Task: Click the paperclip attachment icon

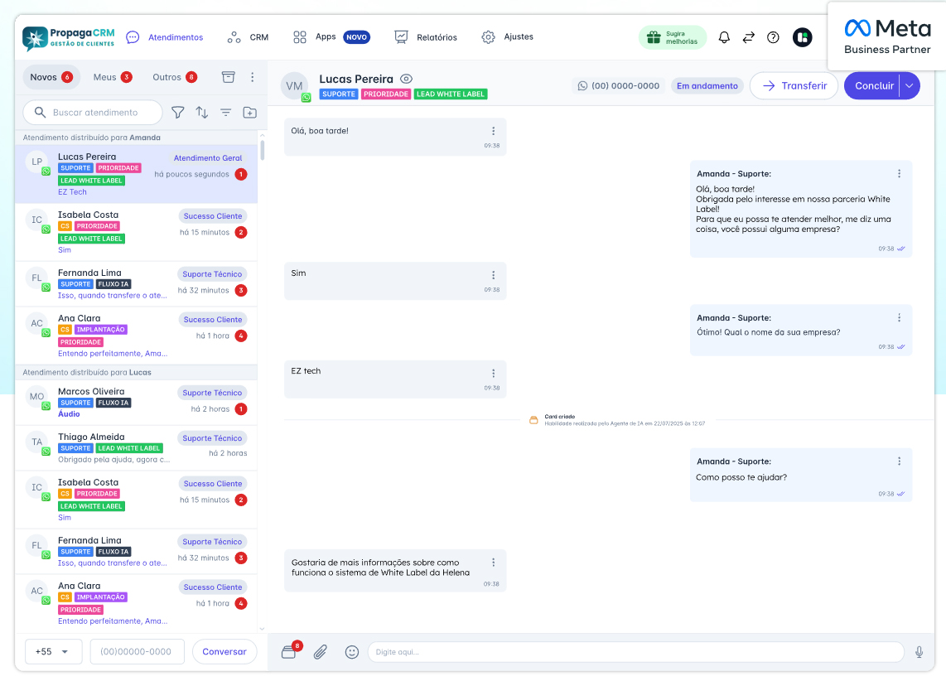Action: [x=321, y=651]
